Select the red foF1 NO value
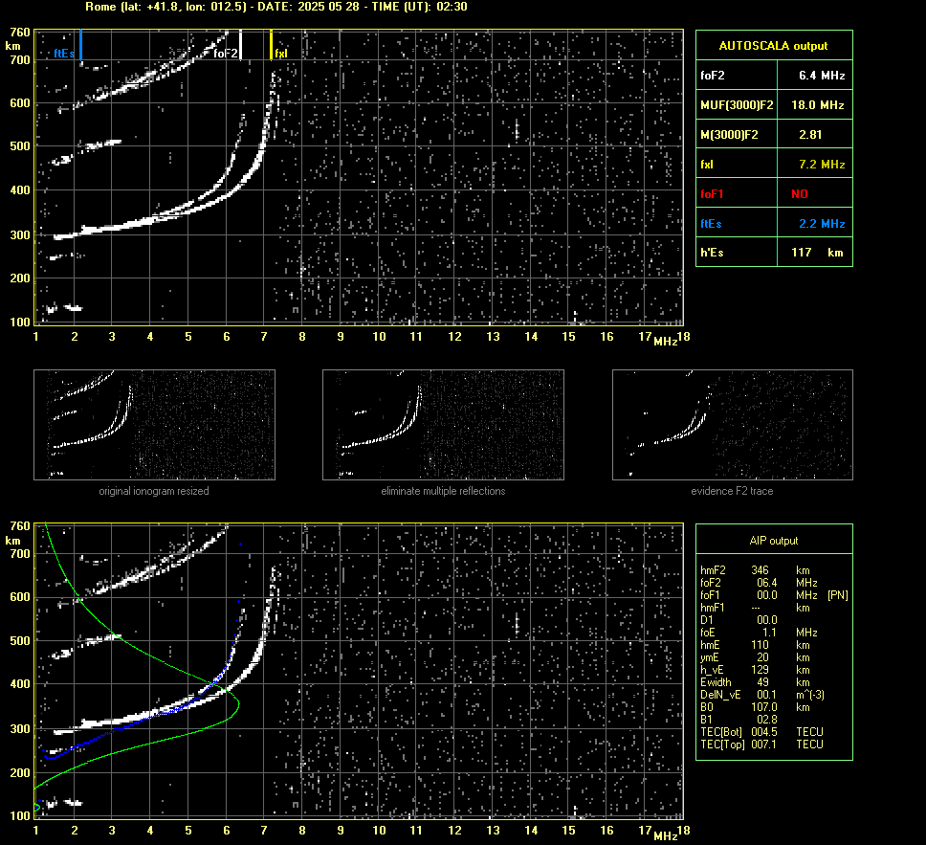926x845 pixels. 800,194
